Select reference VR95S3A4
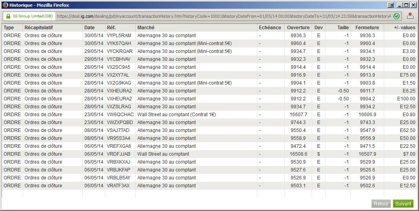This screenshot has width=419, height=211. point(119,138)
